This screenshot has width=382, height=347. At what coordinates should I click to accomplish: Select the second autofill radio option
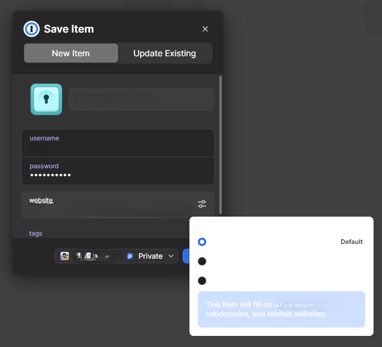tap(202, 261)
